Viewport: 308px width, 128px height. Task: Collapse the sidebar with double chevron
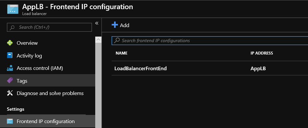click(x=97, y=23)
